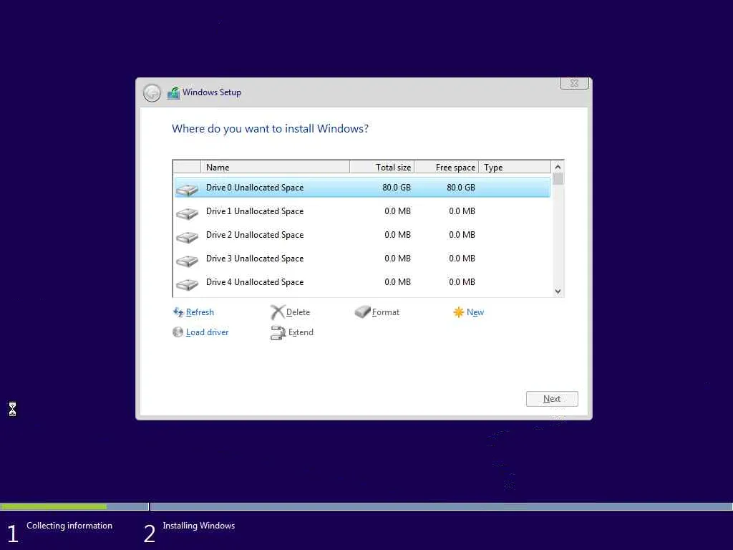Select Drive 2 Unallocated Space
Viewport: 733px width, 550px height.
click(x=361, y=235)
